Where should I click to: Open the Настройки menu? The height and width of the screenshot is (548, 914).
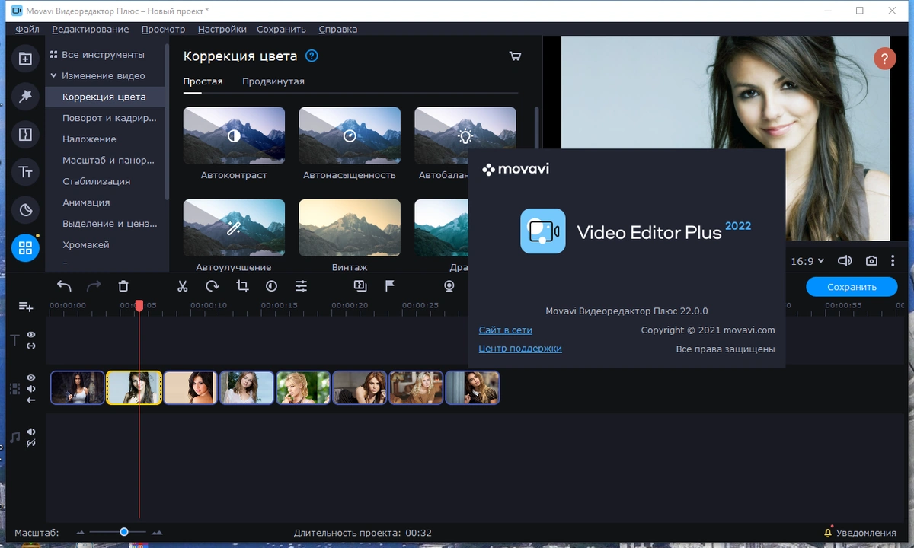click(x=222, y=29)
